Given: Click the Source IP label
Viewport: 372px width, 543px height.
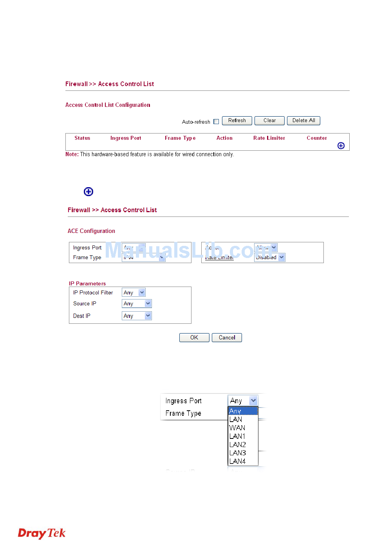Looking at the screenshot, I should click(x=85, y=303).
